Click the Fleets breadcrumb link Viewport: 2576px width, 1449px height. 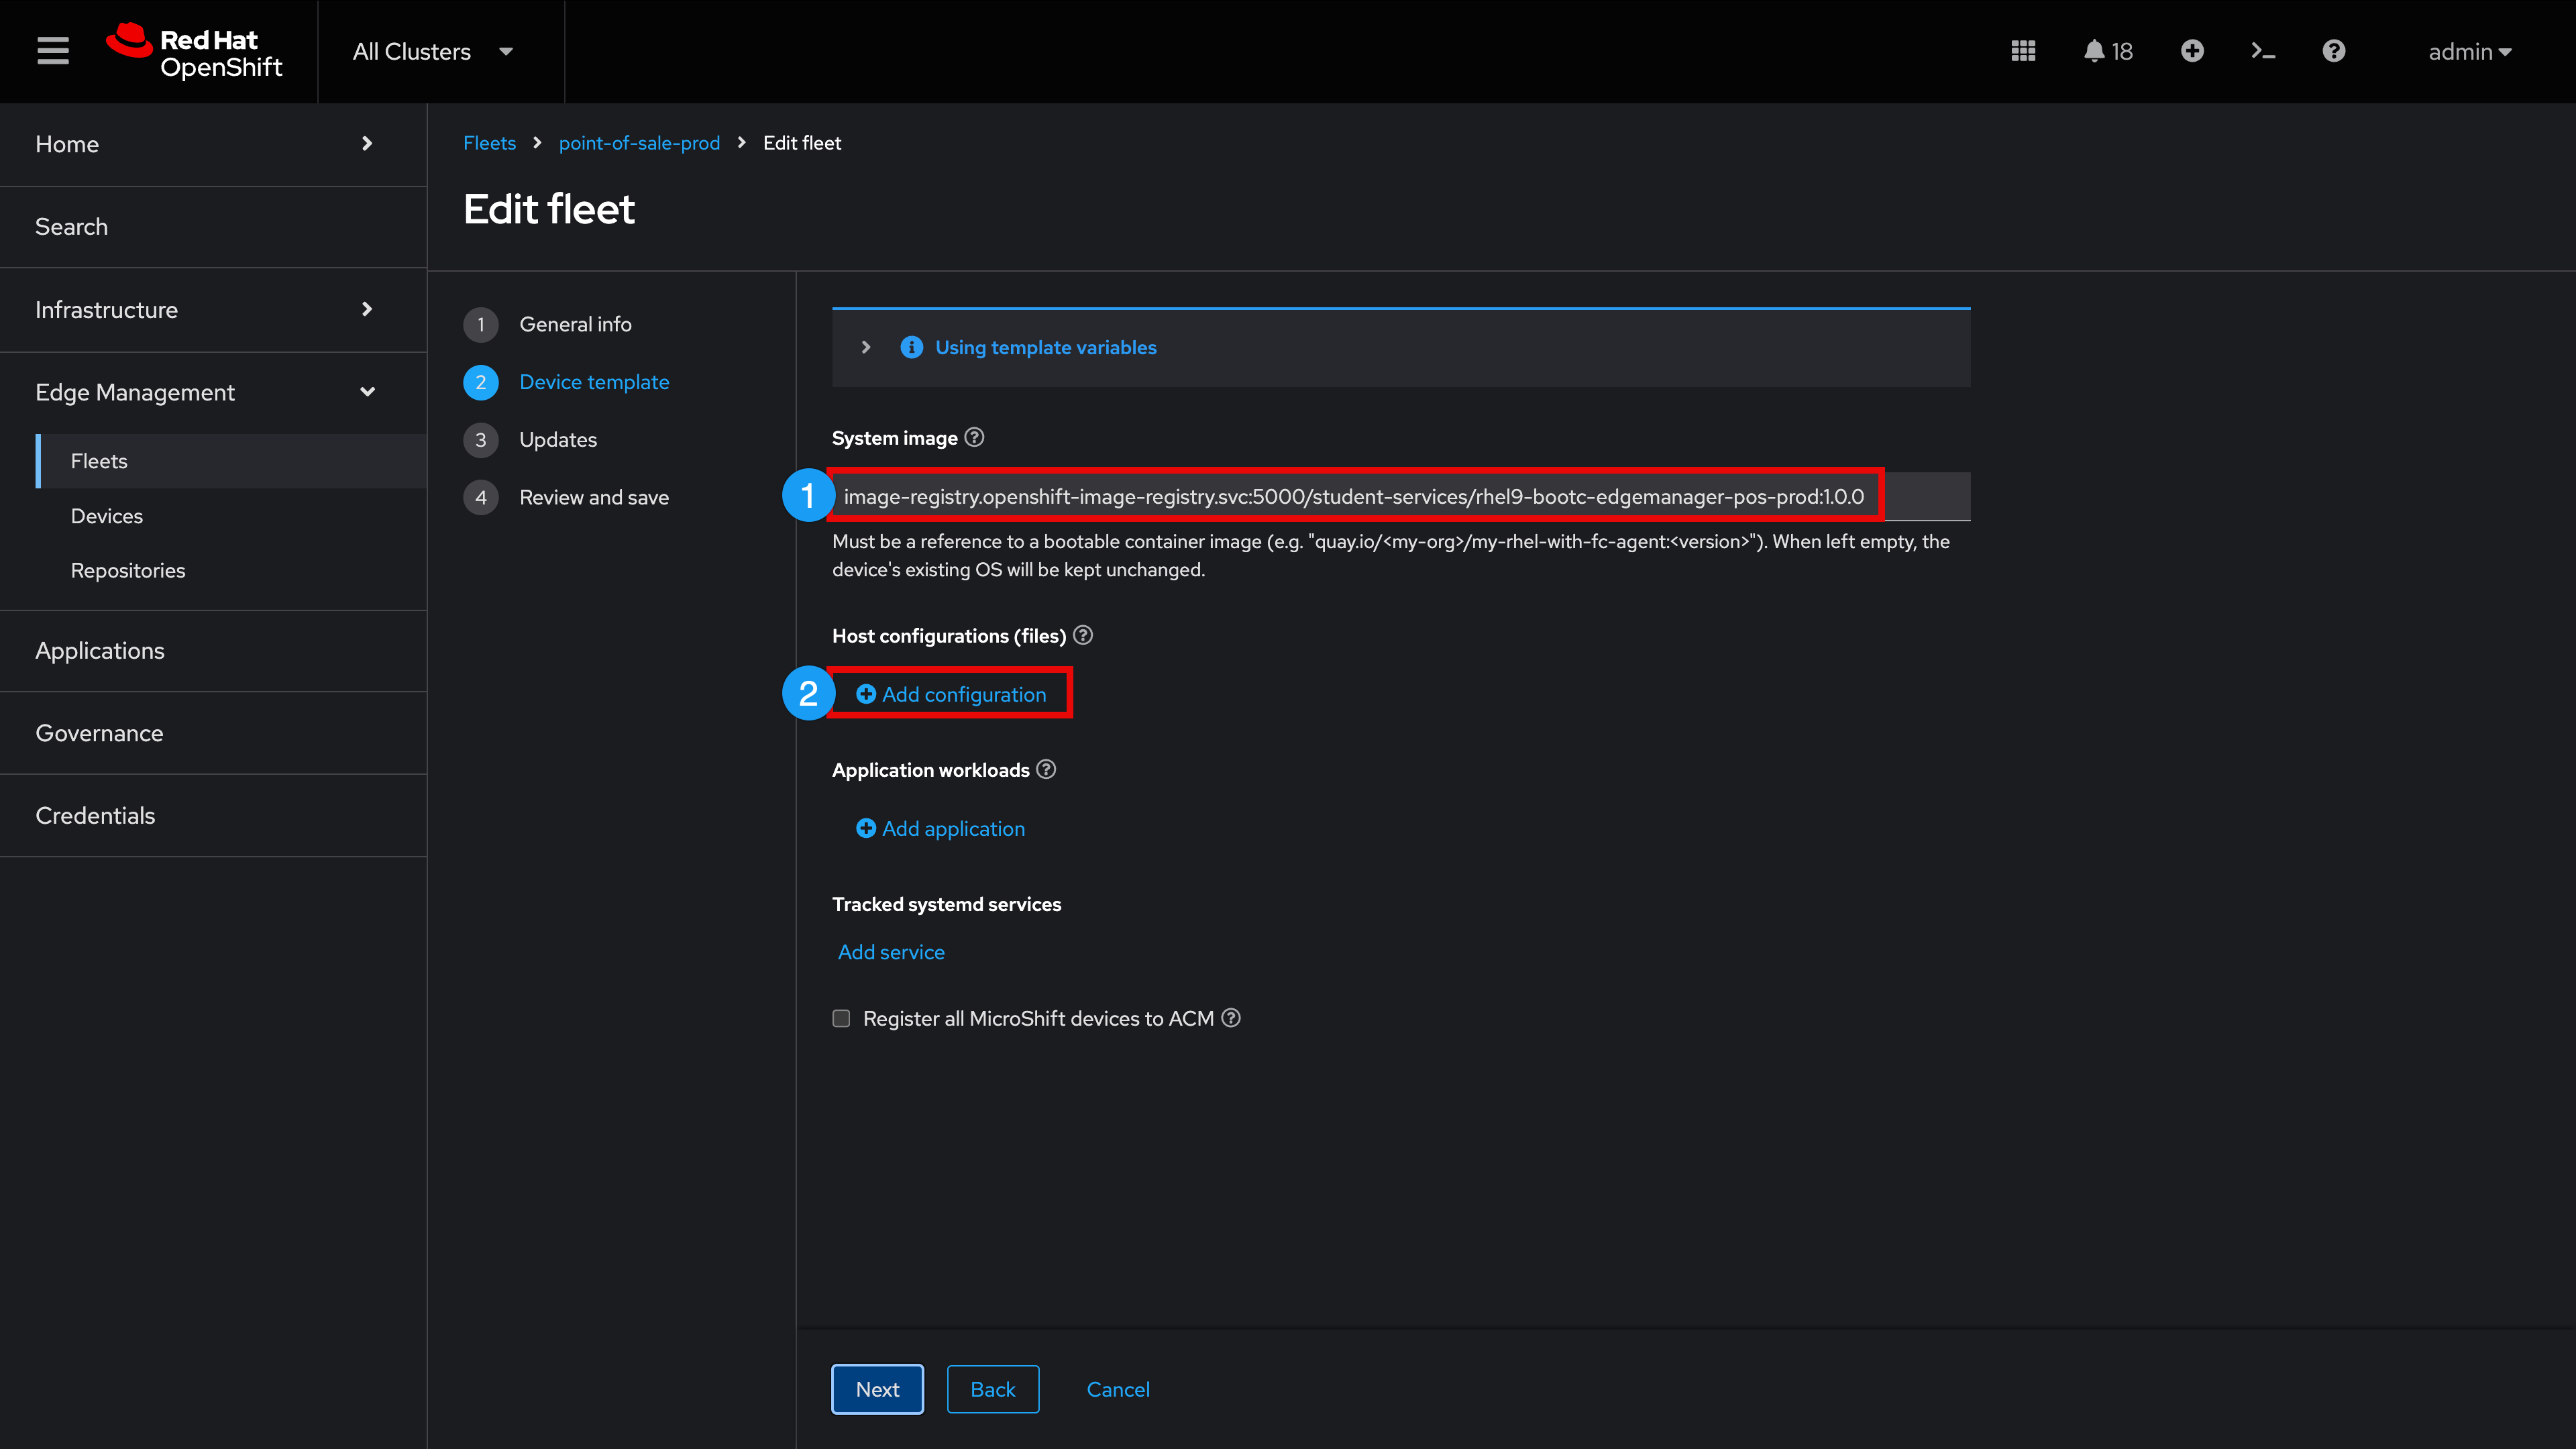click(489, 143)
